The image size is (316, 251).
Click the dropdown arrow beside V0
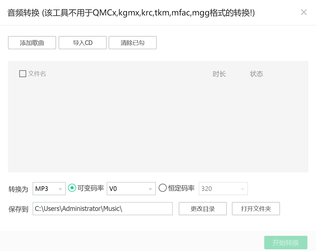click(x=151, y=188)
